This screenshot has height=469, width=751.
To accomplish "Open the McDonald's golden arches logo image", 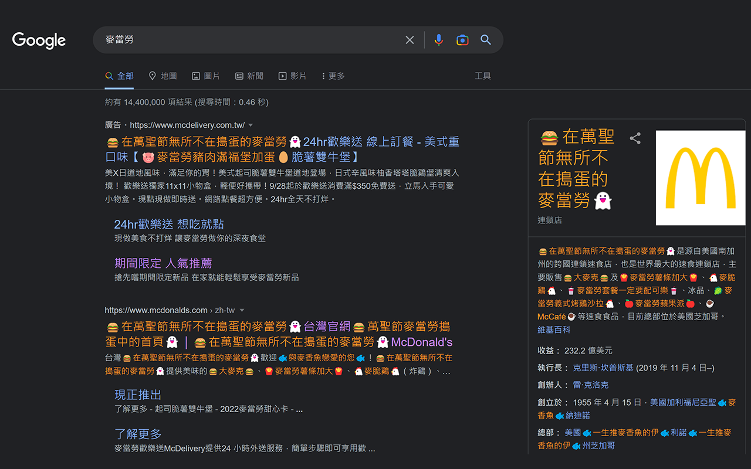I will coord(701,178).
